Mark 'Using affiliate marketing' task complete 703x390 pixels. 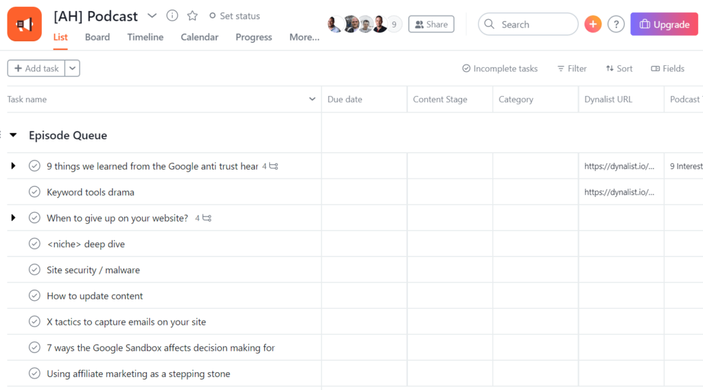(34, 374)
